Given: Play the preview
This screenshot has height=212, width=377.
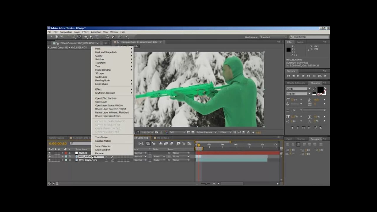Looking at the screenshot, I should pyautogui.click(x=298, y=76).
